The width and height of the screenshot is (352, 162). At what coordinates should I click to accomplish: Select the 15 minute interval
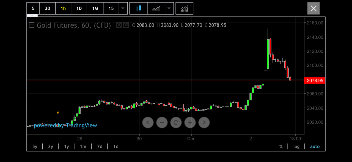111,8
